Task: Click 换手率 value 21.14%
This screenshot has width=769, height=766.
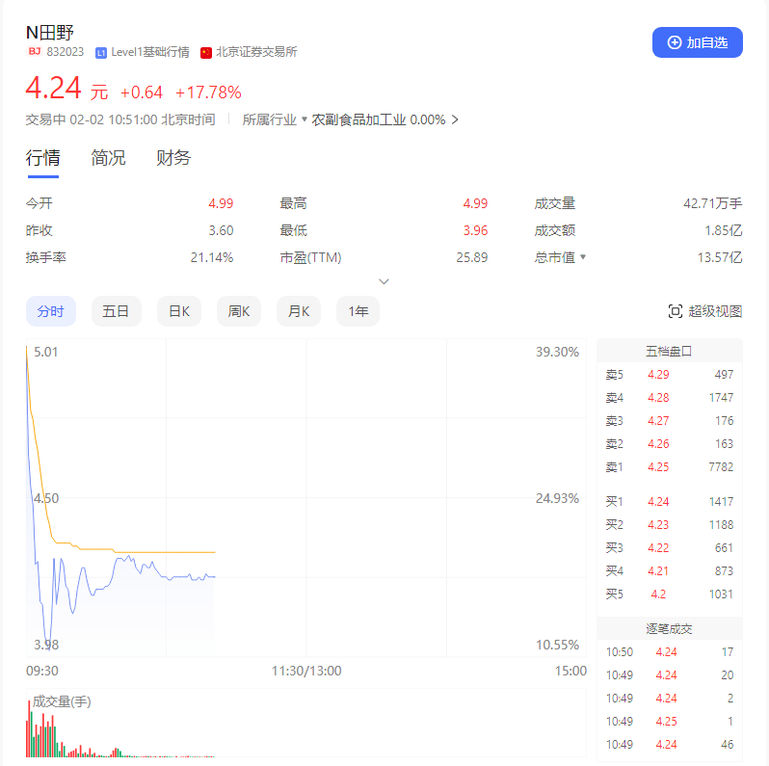Action: (x=212, y=257)
